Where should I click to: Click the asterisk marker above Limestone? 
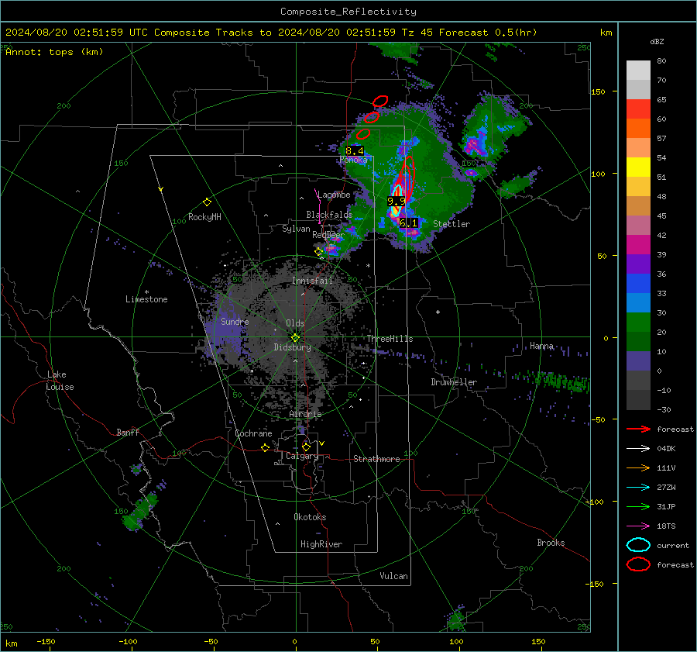tap(146, 292)
